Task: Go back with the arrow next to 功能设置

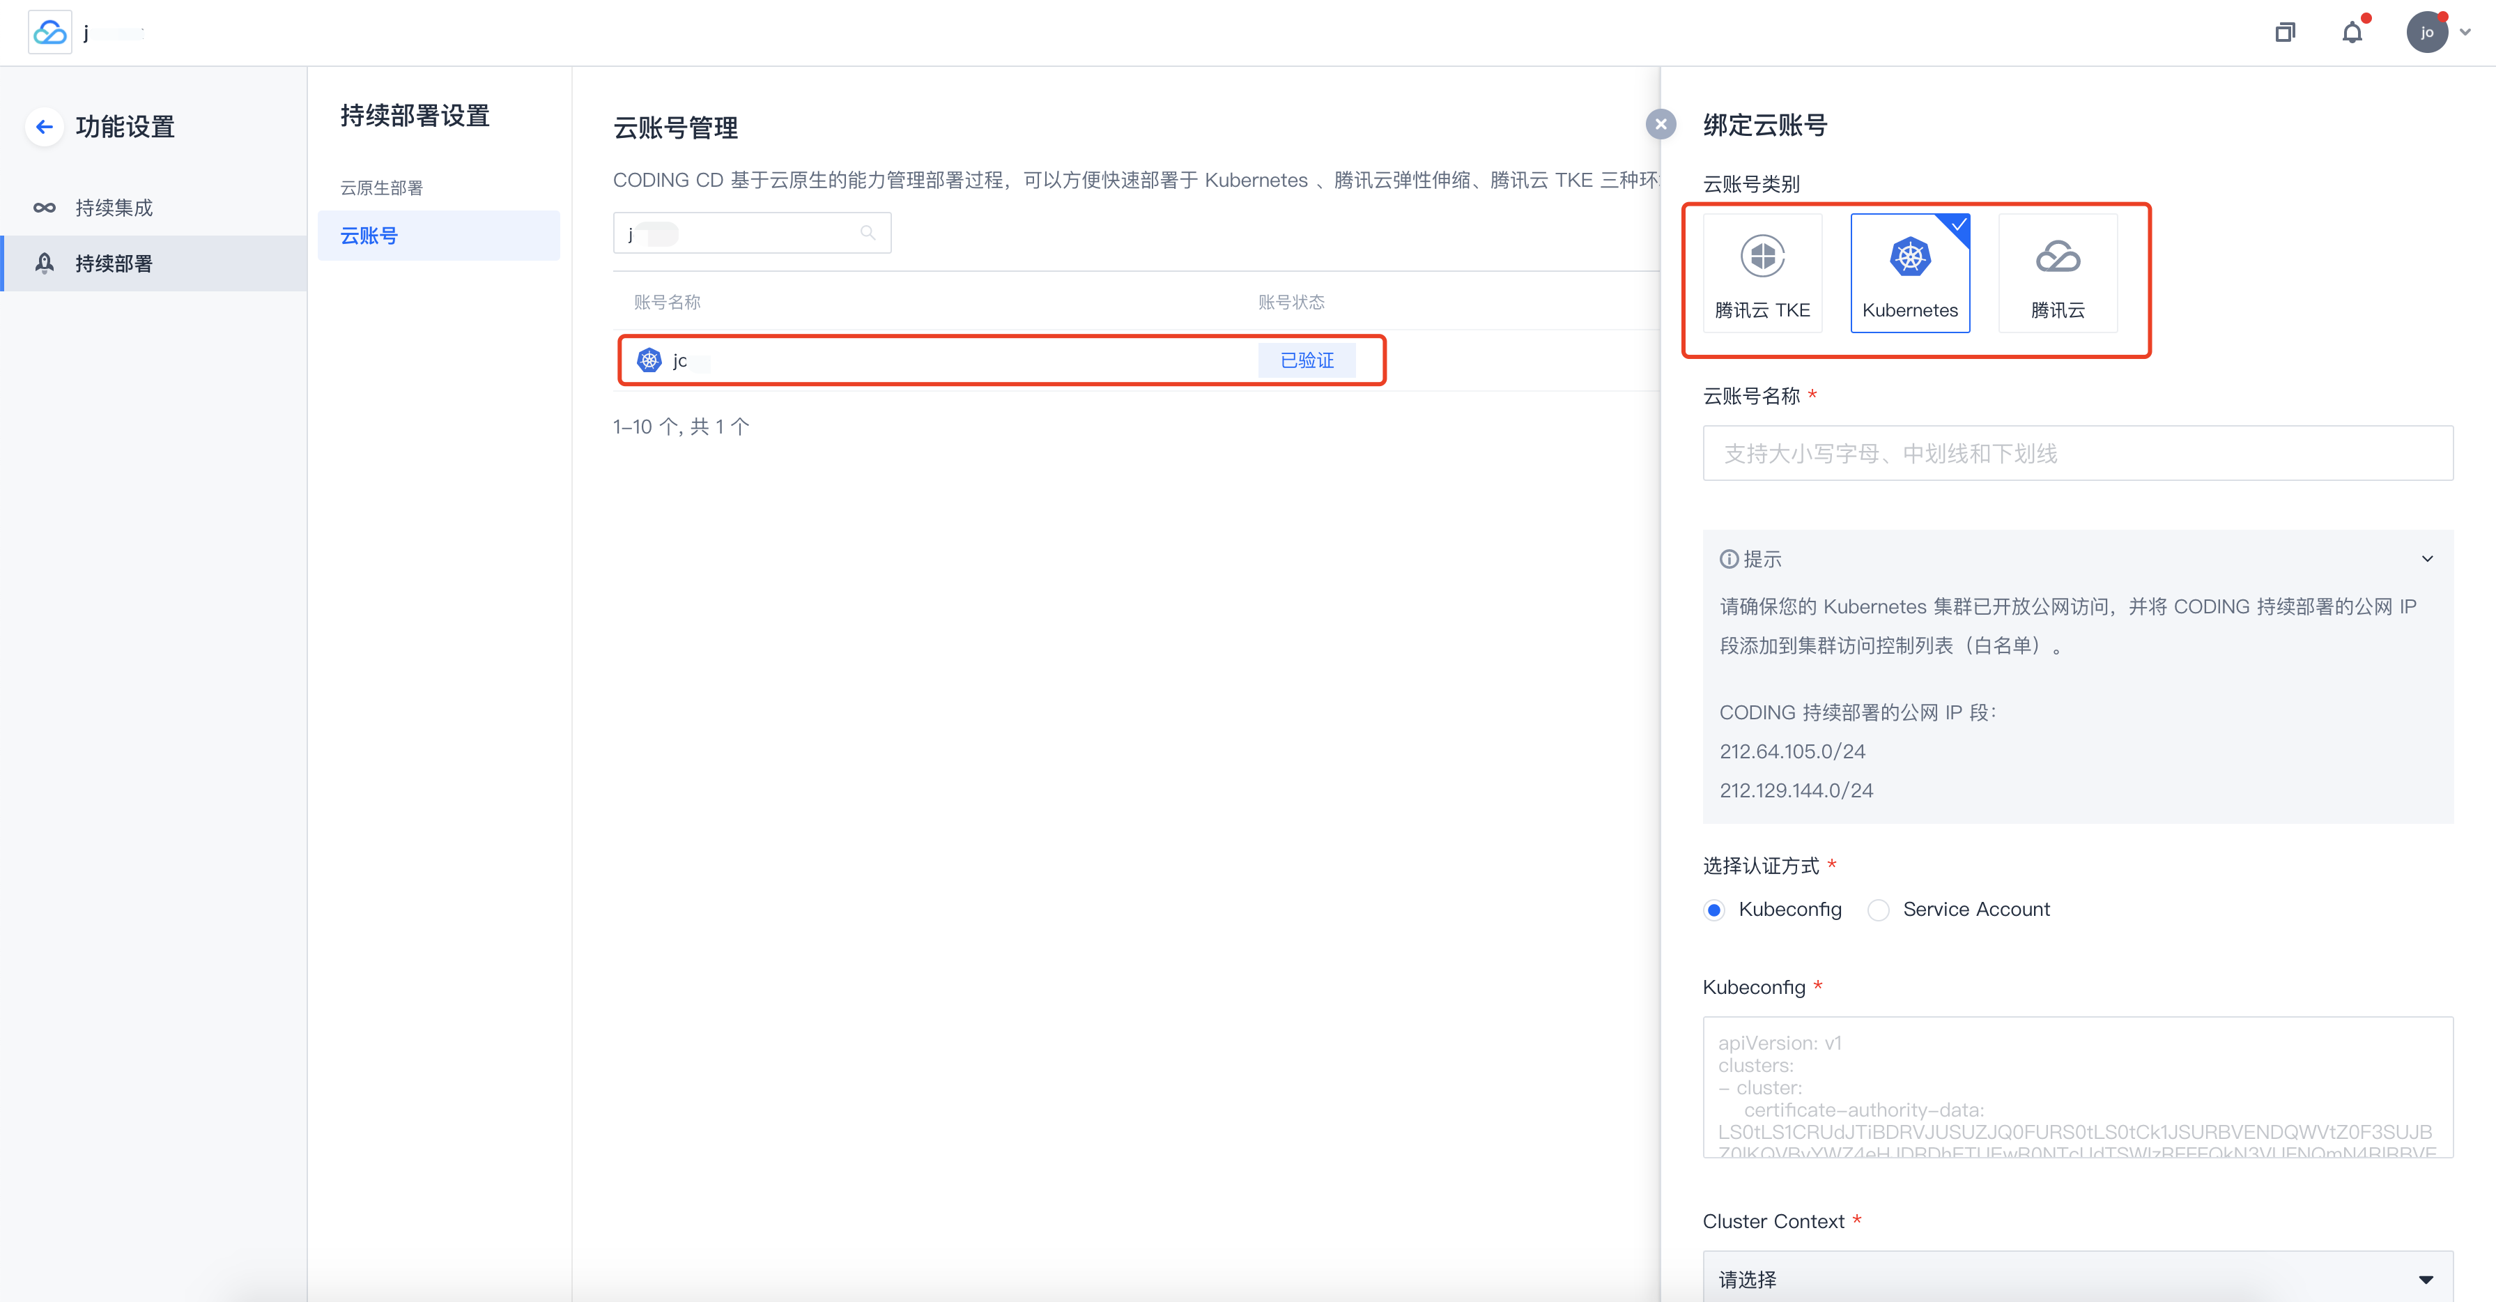Action: tap(45, 127)
